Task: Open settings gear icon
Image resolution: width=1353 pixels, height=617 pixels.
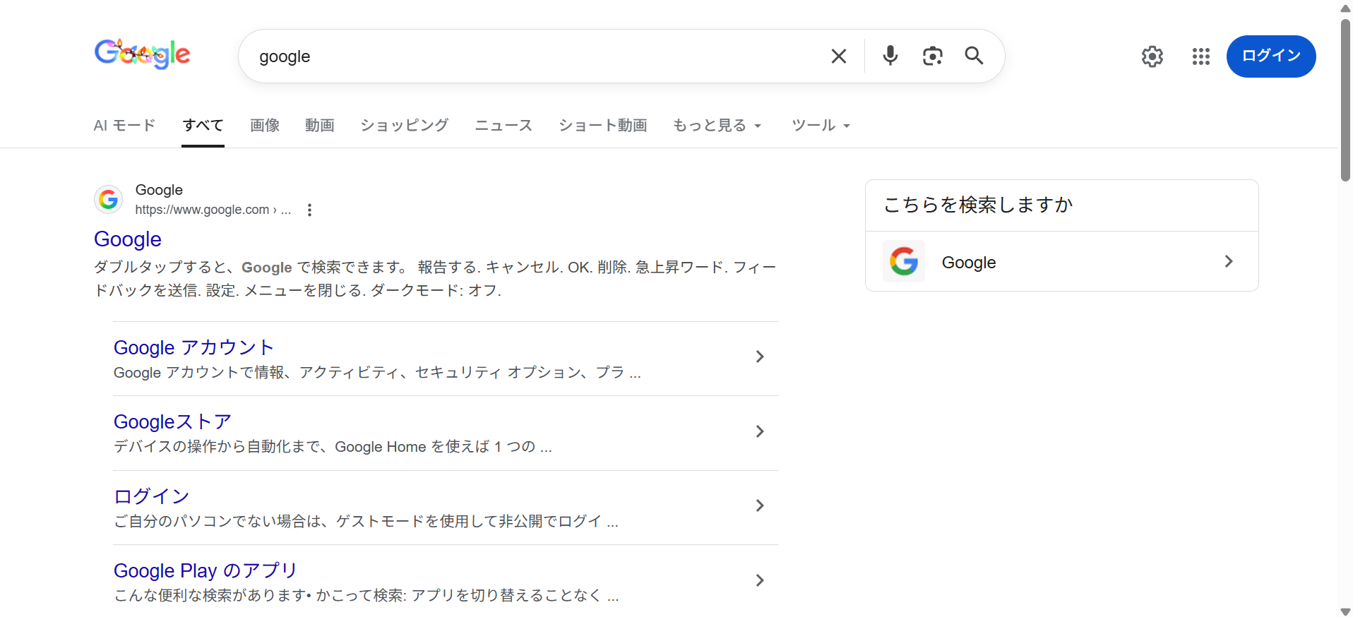Action: [x=1152, y=56]
